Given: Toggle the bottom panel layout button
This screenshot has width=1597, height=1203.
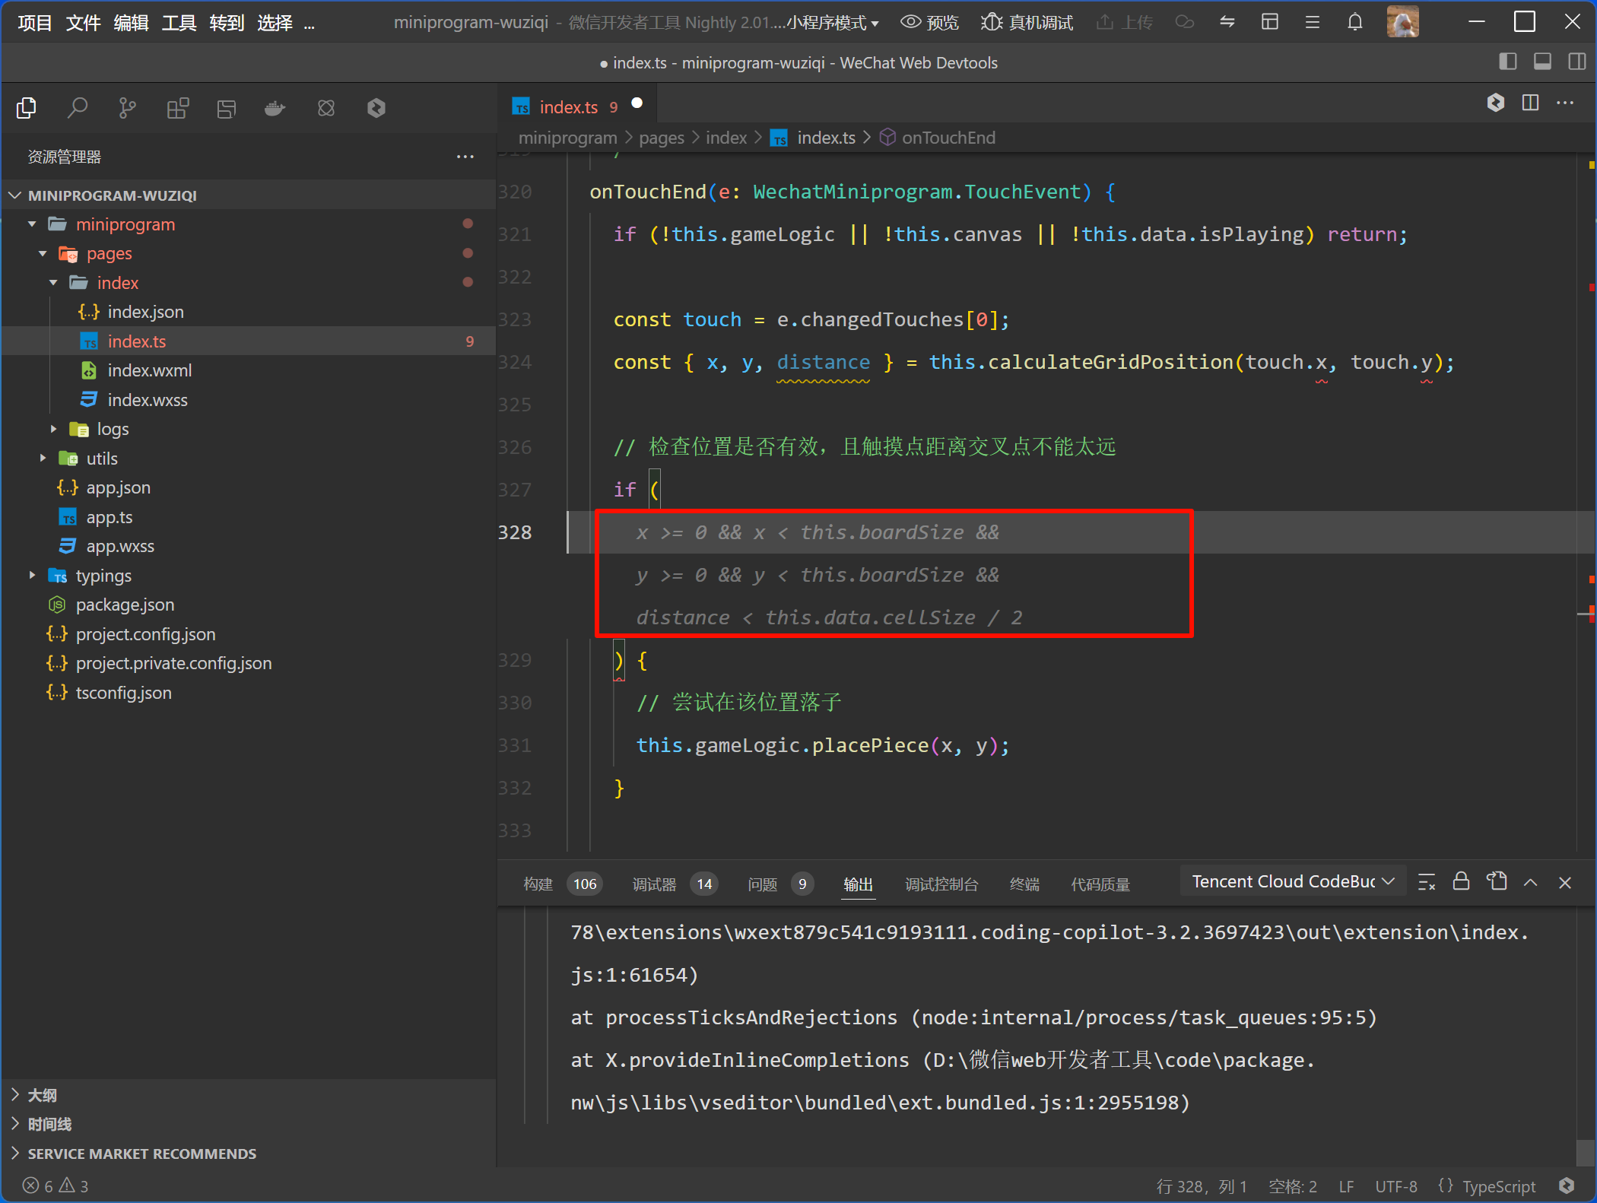Looking at the screenshot, I should point(1542,62).
